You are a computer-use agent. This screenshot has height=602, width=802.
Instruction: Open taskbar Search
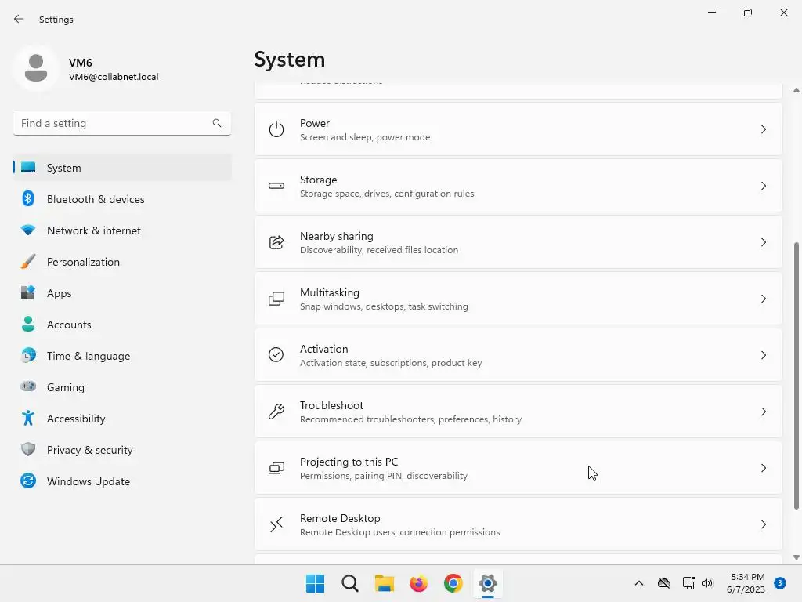(350, 583)
